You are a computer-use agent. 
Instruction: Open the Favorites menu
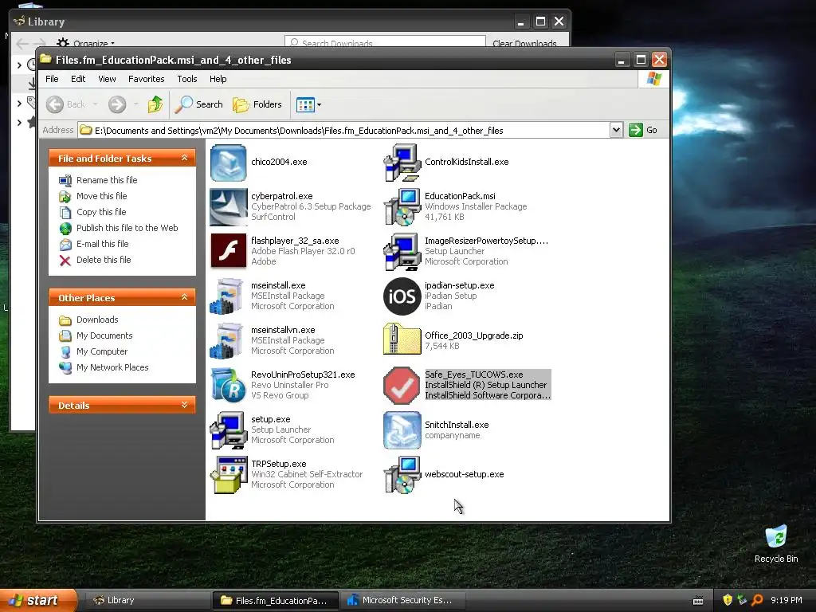click(x=147, y=79)
